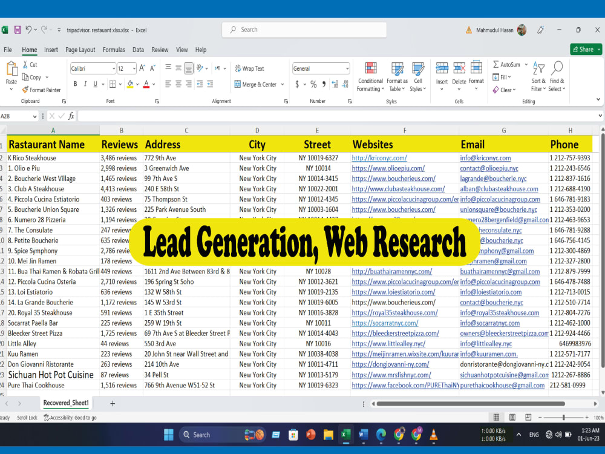Image resolution: width=605 pixels, height=454 pixels.
Task: Open the AutoSum dropdown arrow
Action: coord(526,65)
